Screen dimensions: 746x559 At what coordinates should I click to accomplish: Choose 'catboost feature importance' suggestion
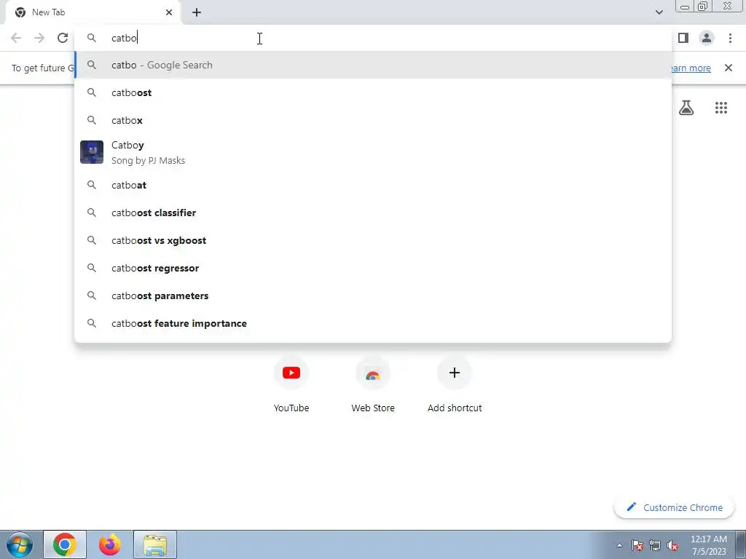point(373,323)
